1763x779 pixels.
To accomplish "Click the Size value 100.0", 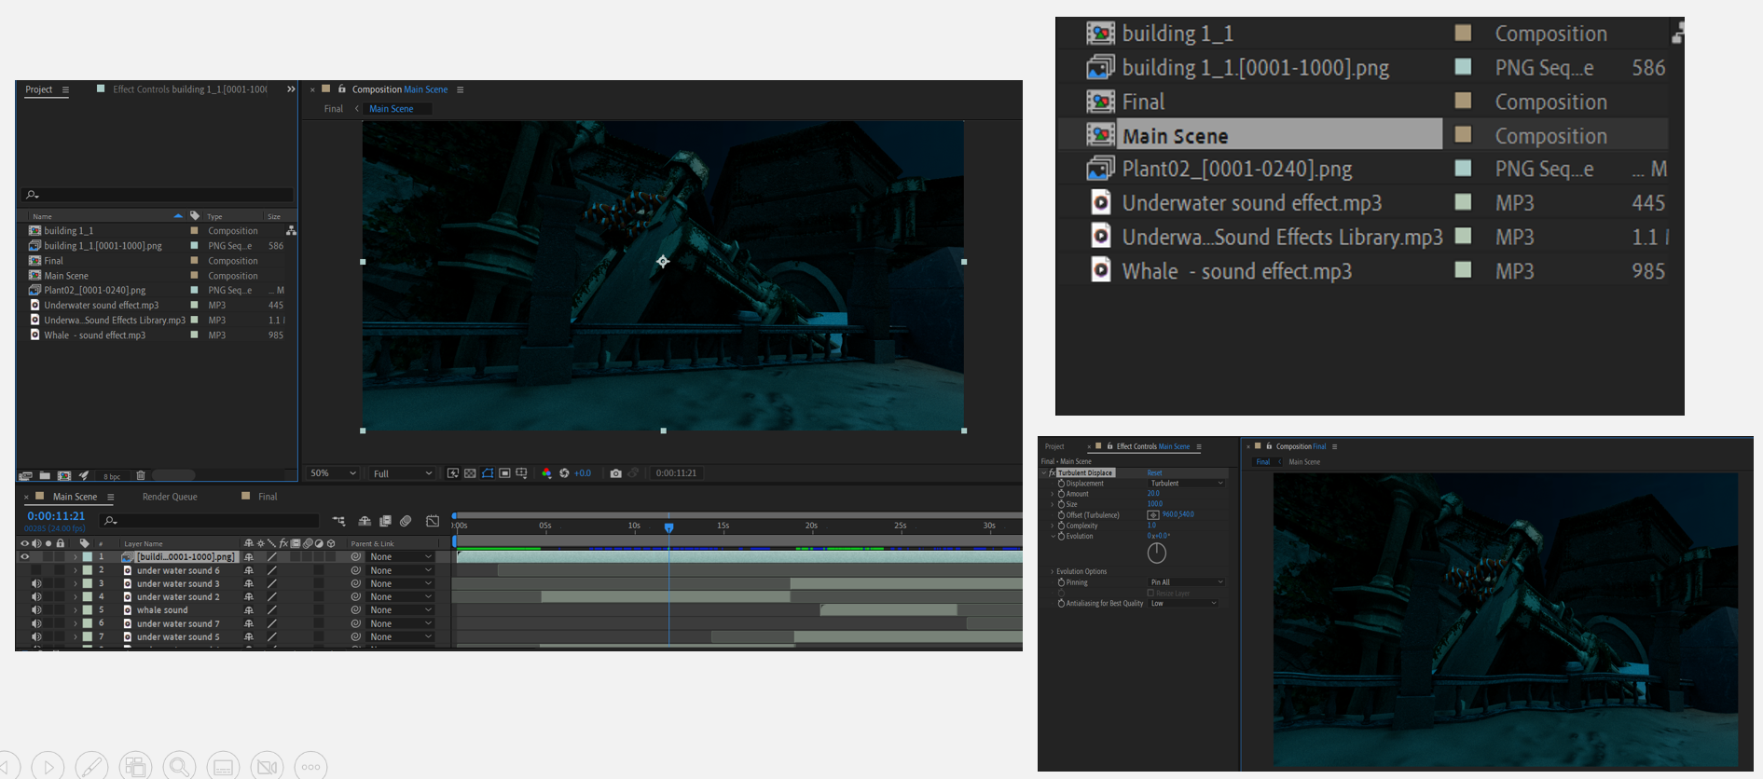I will pyautogui.click(x=1155, y=504).
